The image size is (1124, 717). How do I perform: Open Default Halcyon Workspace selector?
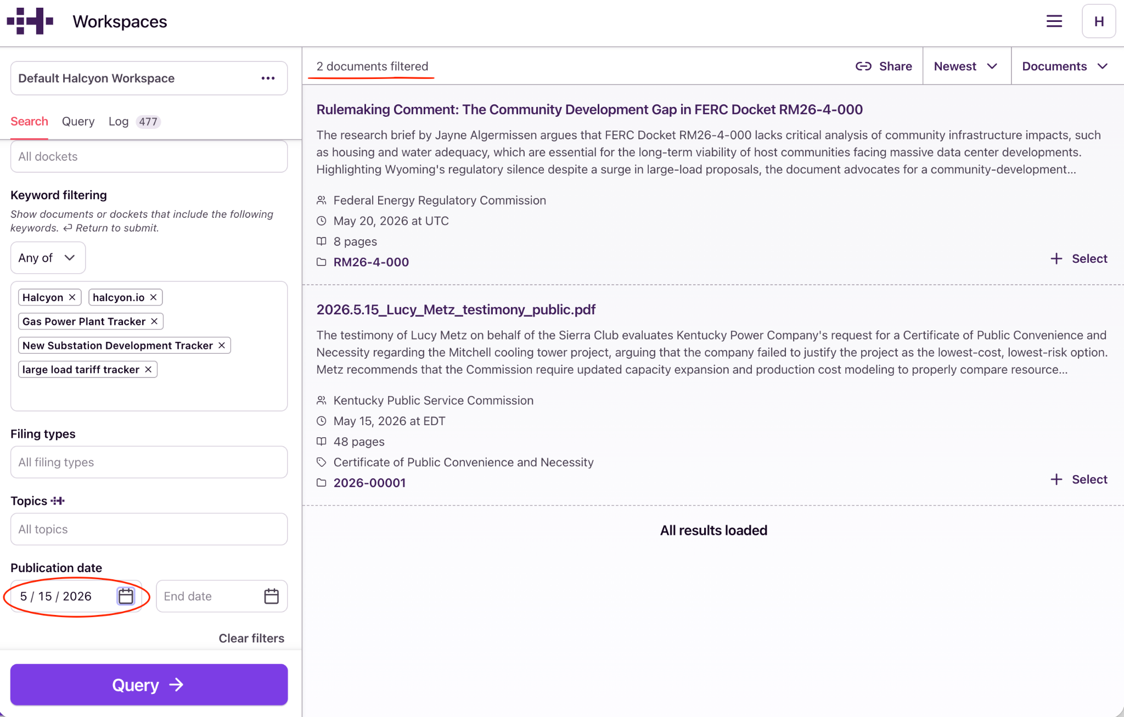click(149, 78)
